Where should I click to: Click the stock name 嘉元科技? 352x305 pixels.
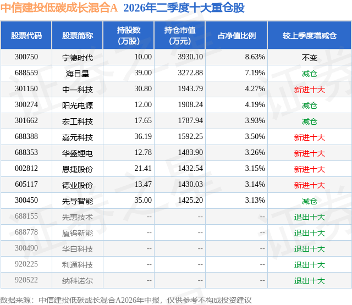78,137
